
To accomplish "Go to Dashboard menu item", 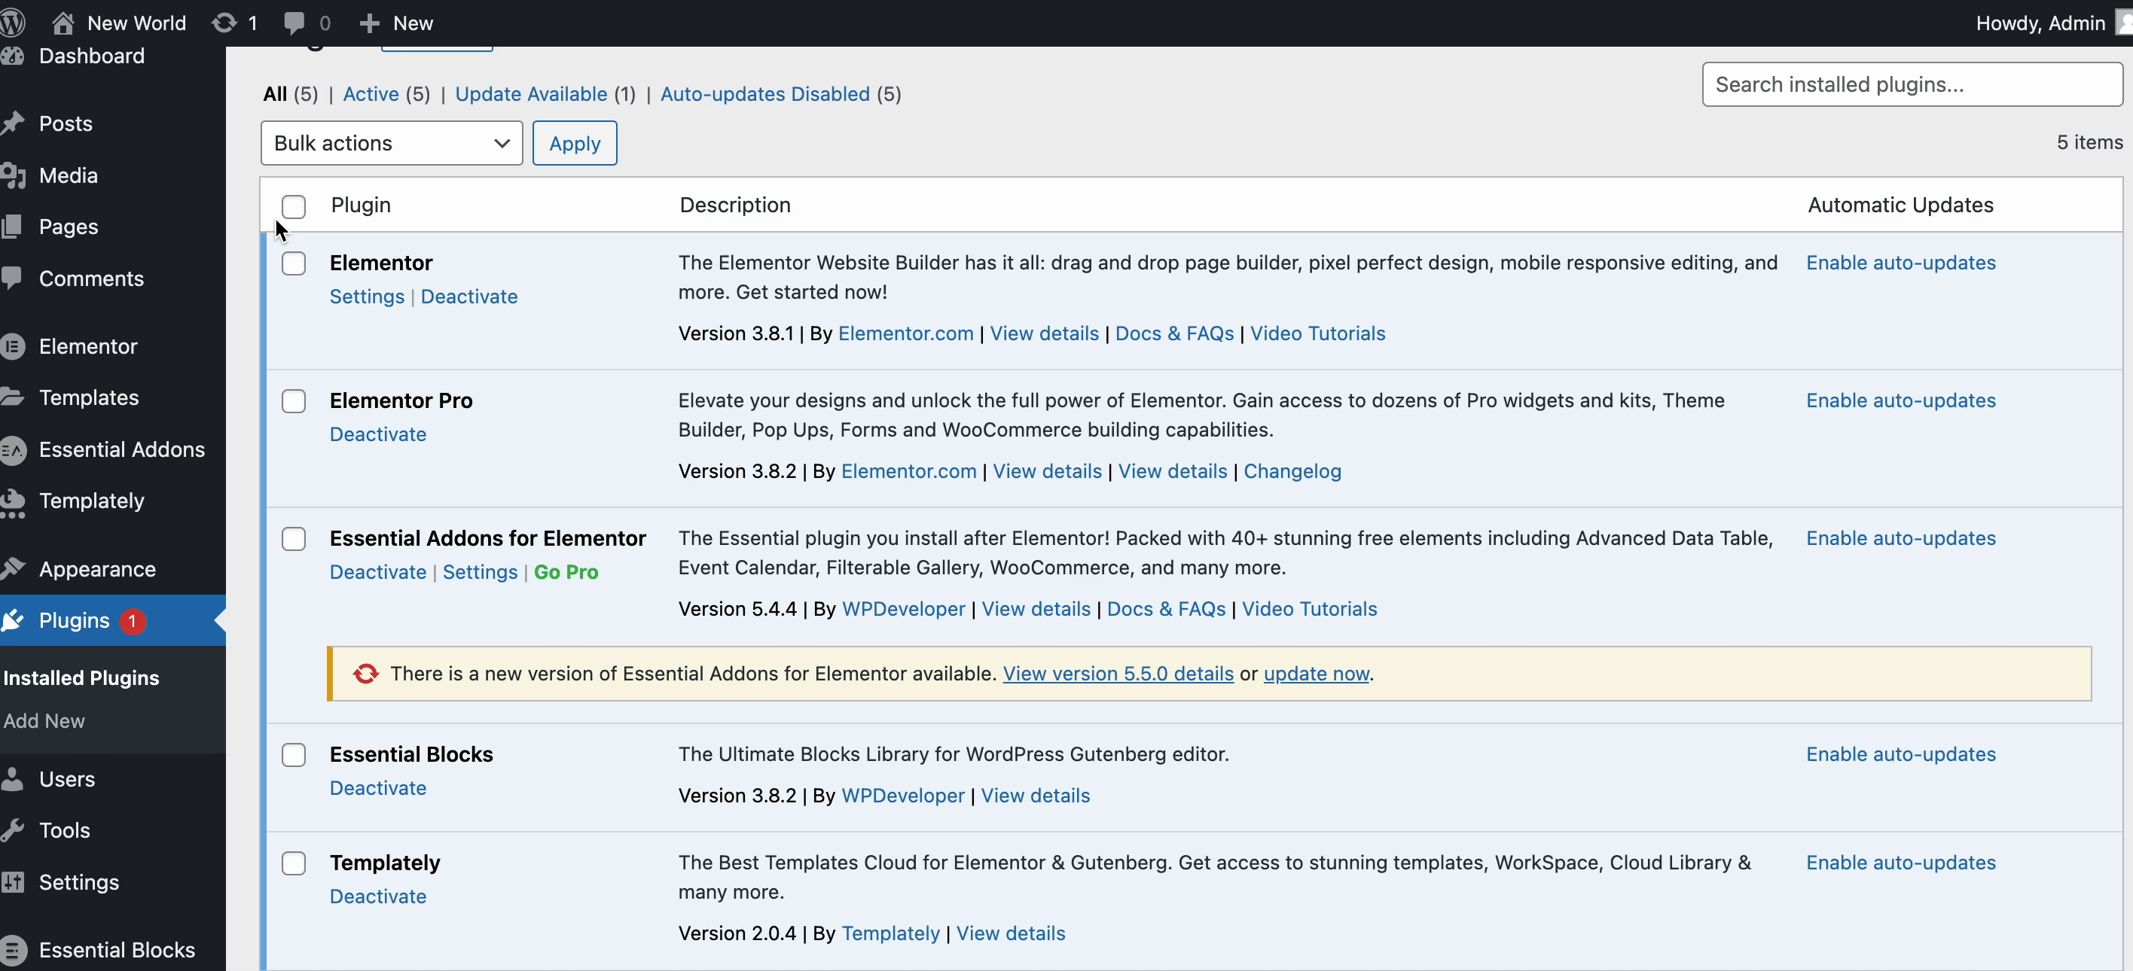I will (92, 56).
